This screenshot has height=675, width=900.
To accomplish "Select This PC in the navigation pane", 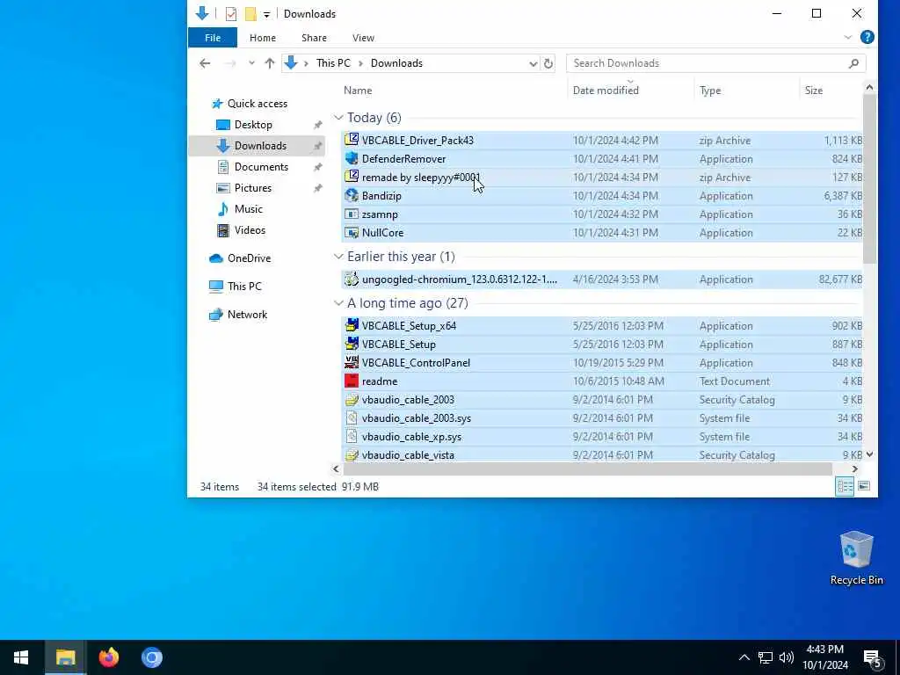I will pos(244,287).
